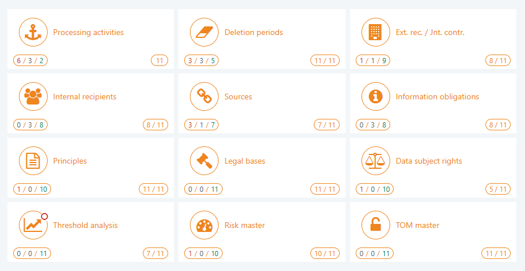Click the Processing activities 6 / 3 / 2 badge
525x271 pixels.
point(30,60)
